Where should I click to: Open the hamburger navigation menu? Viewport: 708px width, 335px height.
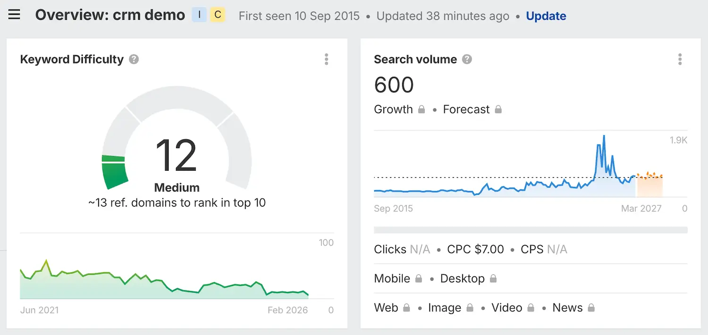14,15
